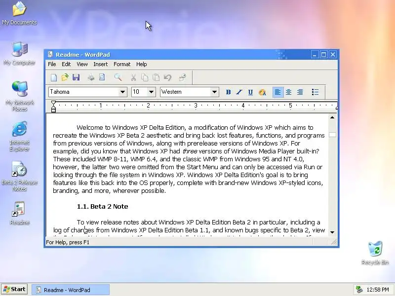Click the Paste clipboard icon
This screenshot has height=296, width=395.
pos(156,77)
